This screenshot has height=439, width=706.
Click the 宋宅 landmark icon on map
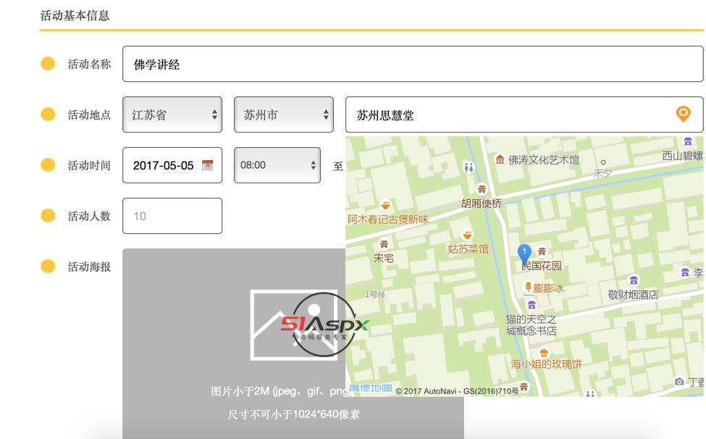tap(384, 244)
